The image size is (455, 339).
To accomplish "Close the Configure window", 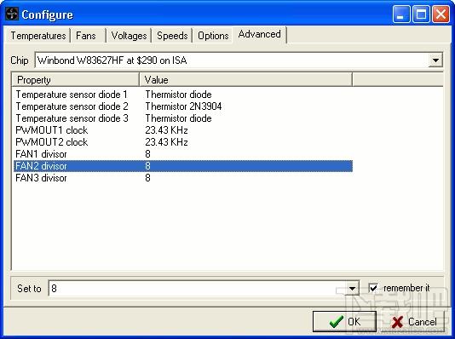I will point(441,14).
